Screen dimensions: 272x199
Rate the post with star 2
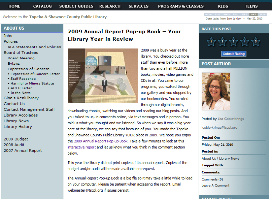click(x=222, y=42)
